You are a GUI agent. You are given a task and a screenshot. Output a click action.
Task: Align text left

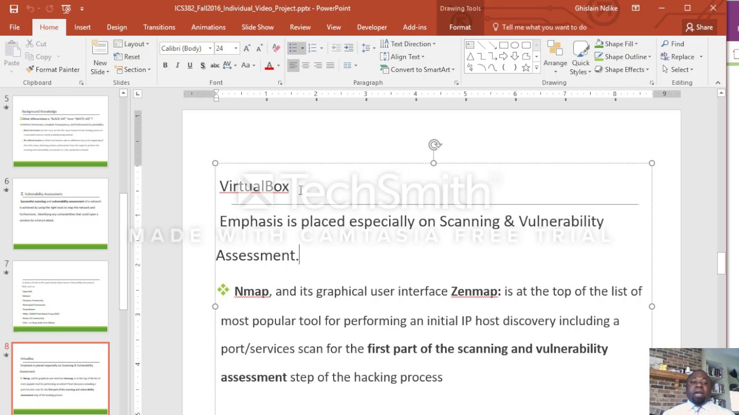pos(293,66)
